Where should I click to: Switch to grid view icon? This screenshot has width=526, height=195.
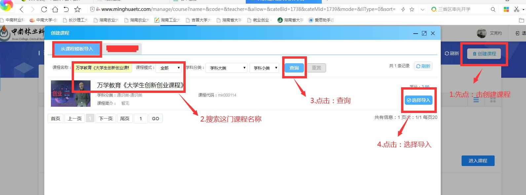(x=493, y=100)
